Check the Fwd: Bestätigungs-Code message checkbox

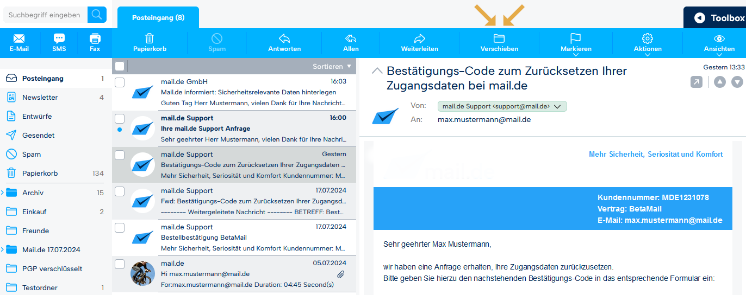coord(120,191)
